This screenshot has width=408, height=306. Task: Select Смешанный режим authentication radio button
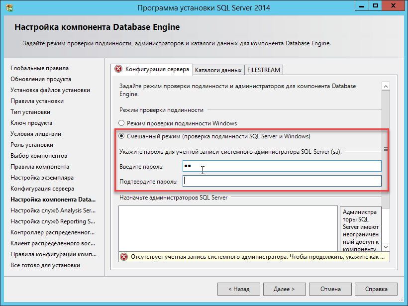121,136
